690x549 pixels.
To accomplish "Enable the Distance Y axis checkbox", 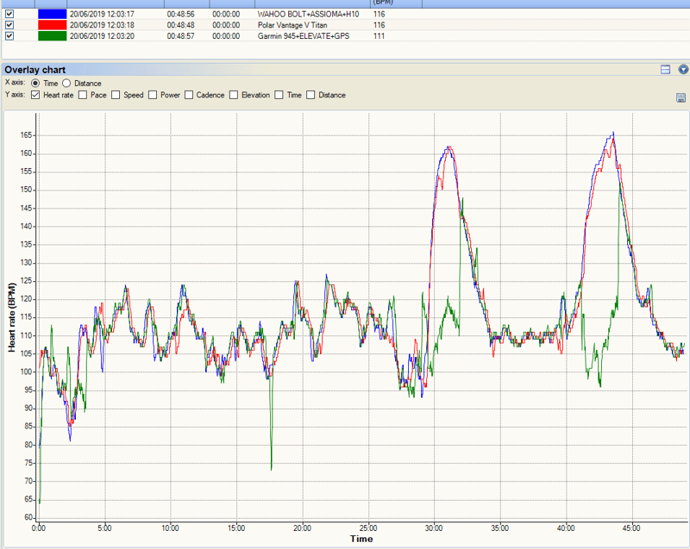I will pos(312,95).
